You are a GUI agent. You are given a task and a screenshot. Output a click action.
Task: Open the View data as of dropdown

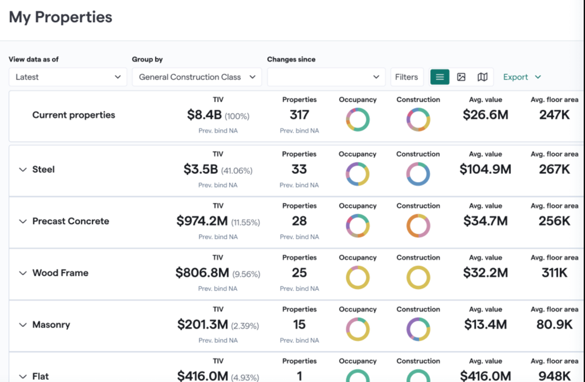pos(68,77)
